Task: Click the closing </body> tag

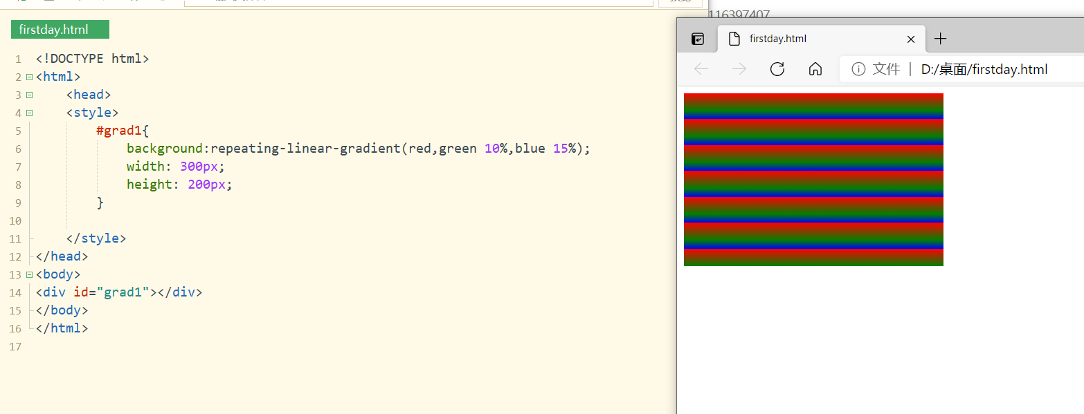Action: [62, 310]
